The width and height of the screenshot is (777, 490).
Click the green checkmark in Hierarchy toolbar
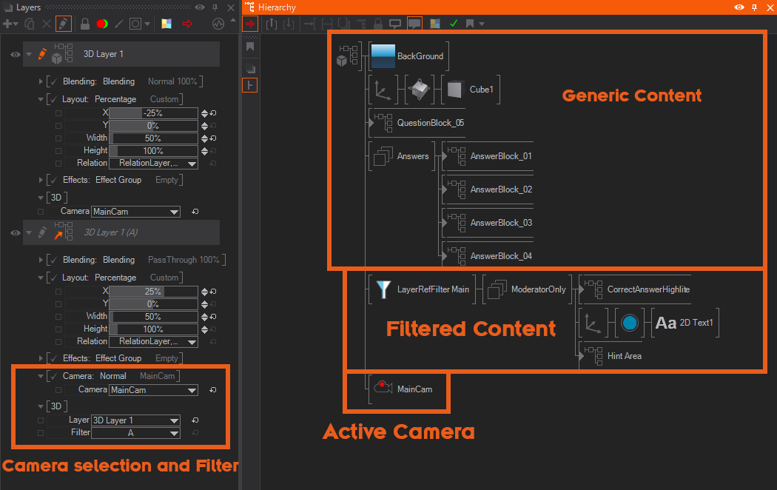click(x=453, y=23)
